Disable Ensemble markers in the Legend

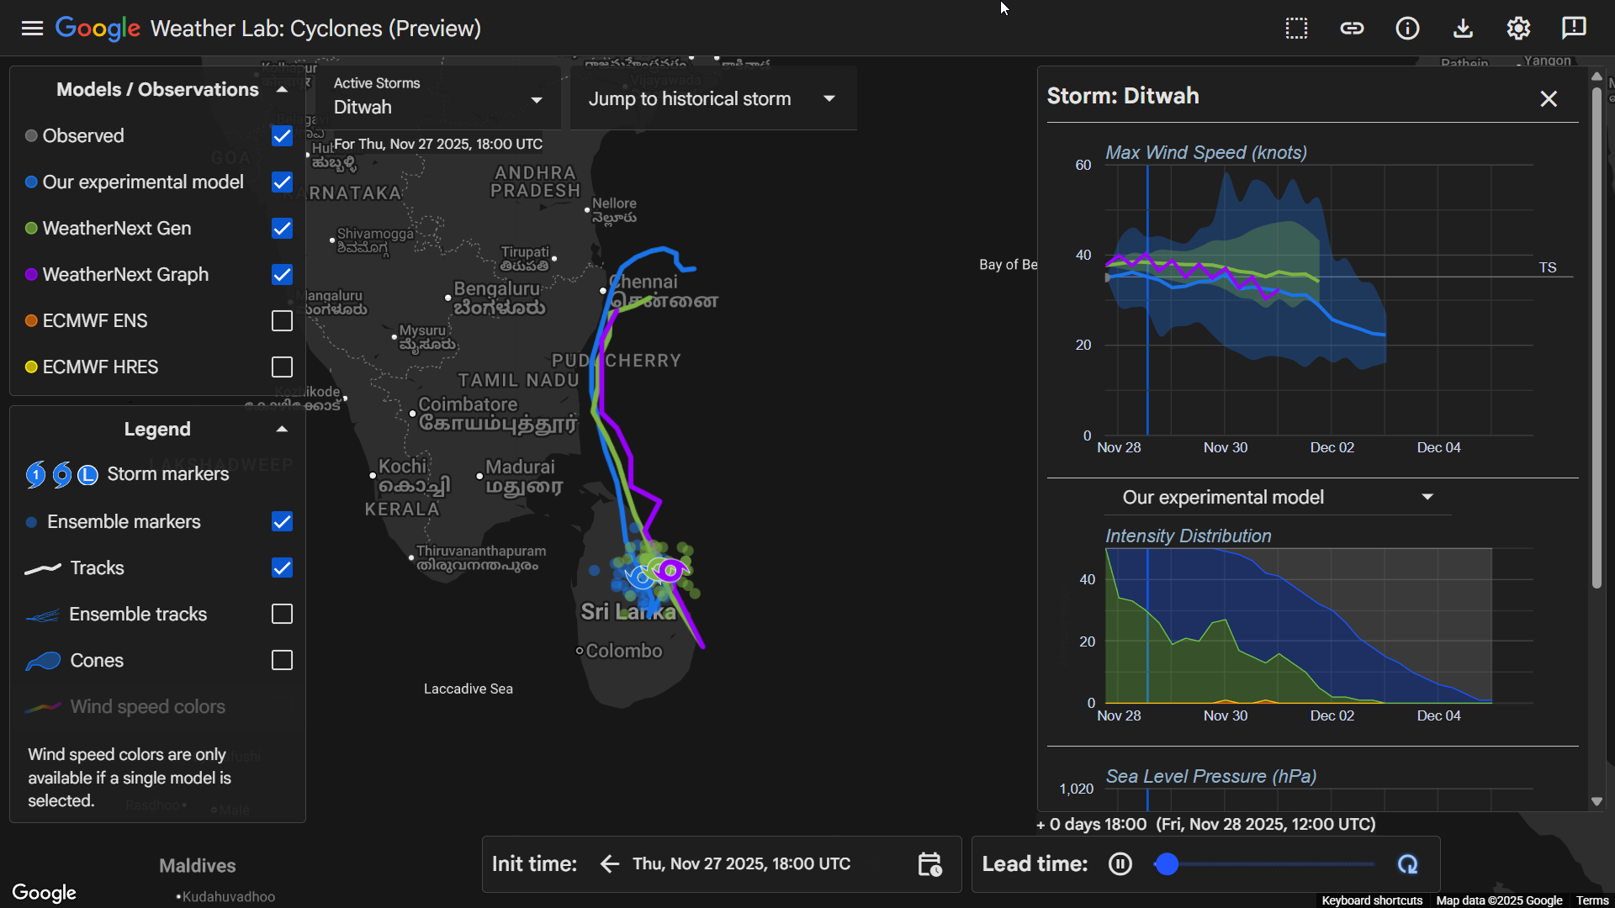[x=282, y=521]
